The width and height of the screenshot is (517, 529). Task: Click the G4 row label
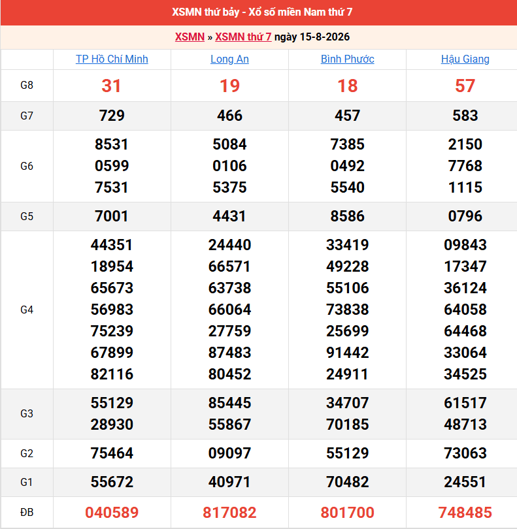point(27,310)
